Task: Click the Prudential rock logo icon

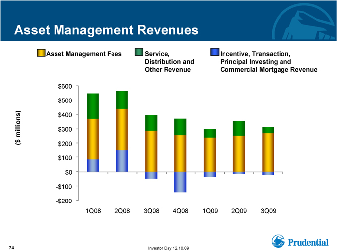Action: 278,241
